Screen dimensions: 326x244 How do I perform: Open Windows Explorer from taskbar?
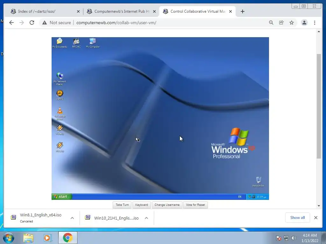[x=28, y=238]
